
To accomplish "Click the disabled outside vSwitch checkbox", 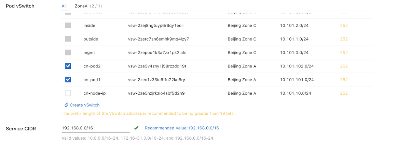I will [68, 39].
